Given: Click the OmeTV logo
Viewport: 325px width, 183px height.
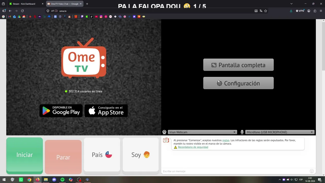Looking at the screenshot, I should point(84,58).
